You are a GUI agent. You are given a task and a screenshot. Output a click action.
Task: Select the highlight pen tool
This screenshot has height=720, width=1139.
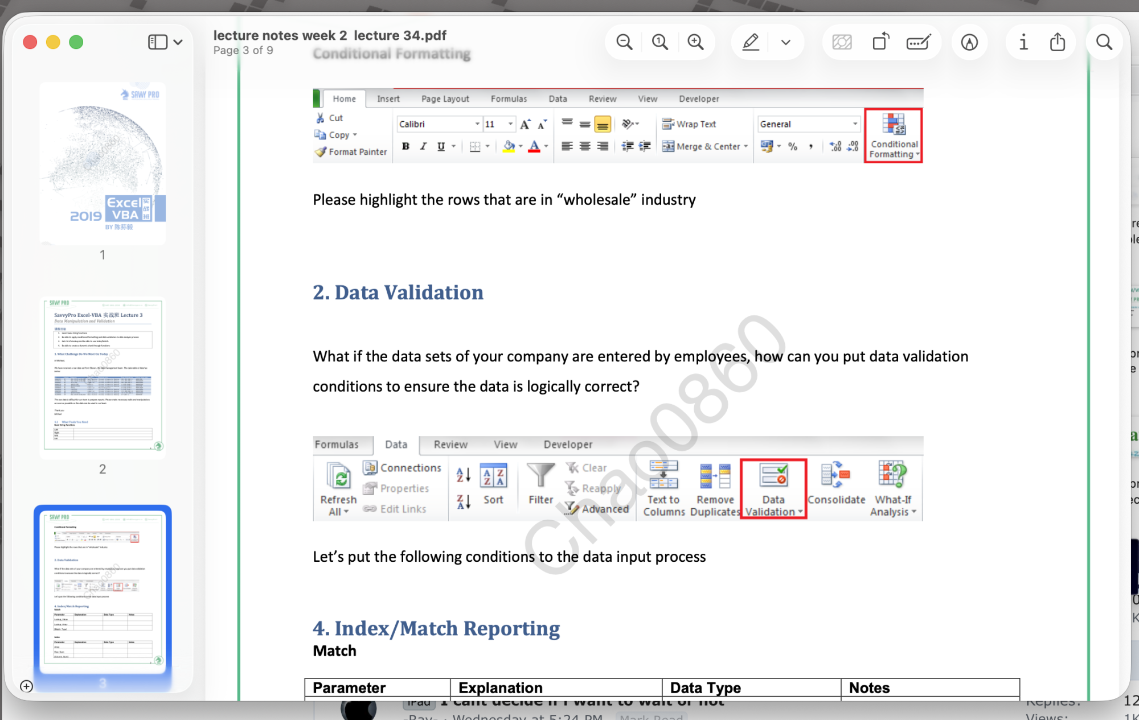751,42
